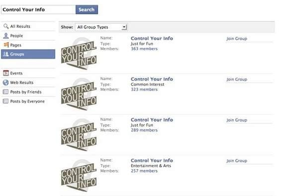Click the blue Search button

[x=87, y=9]
